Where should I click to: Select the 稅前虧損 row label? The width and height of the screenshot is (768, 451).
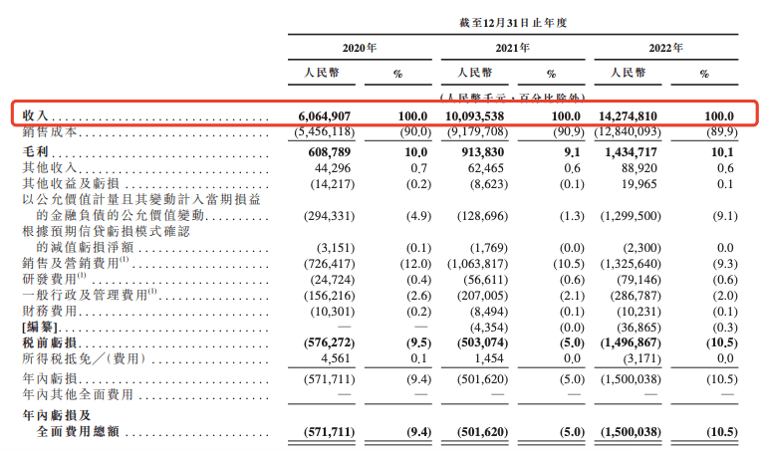click(47, 339)
